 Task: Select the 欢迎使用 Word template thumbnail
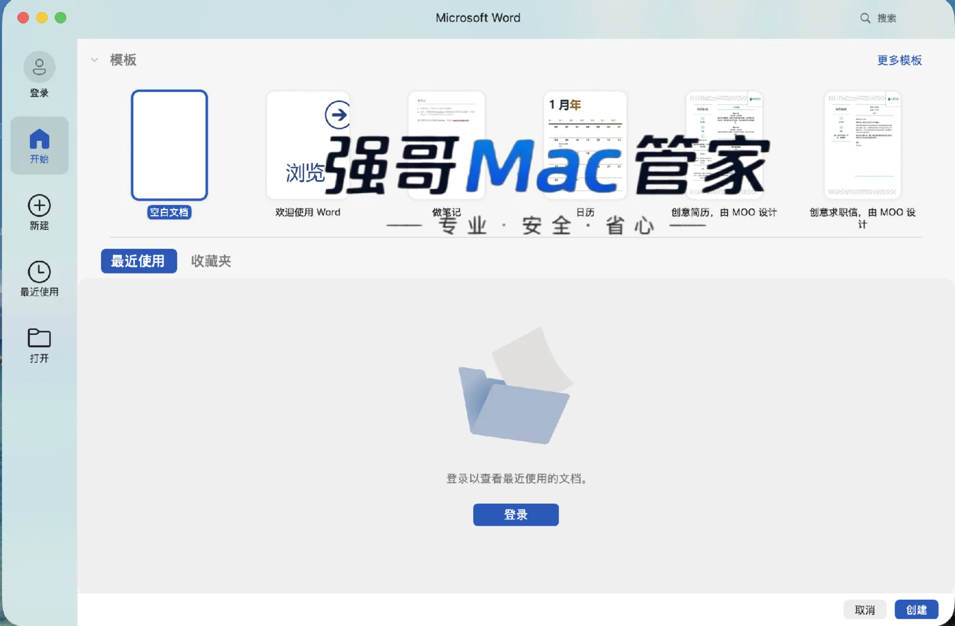tap(308, 145)
